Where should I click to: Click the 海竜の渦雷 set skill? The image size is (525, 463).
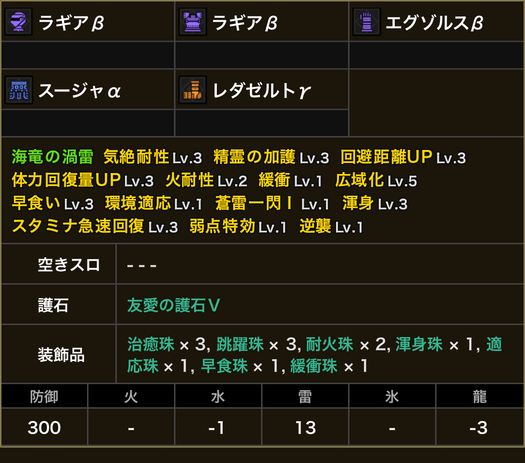52,157
